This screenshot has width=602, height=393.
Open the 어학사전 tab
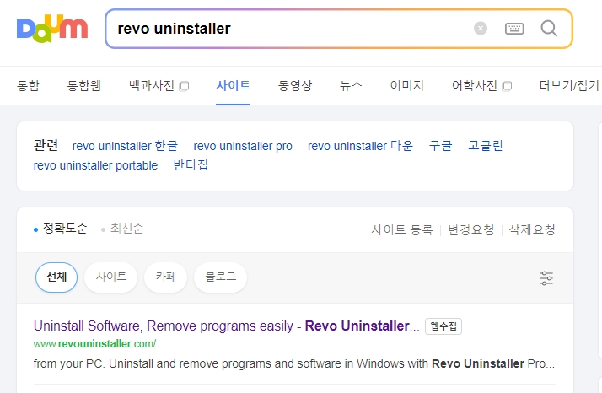pyautogui.click(x=475, y=85)
